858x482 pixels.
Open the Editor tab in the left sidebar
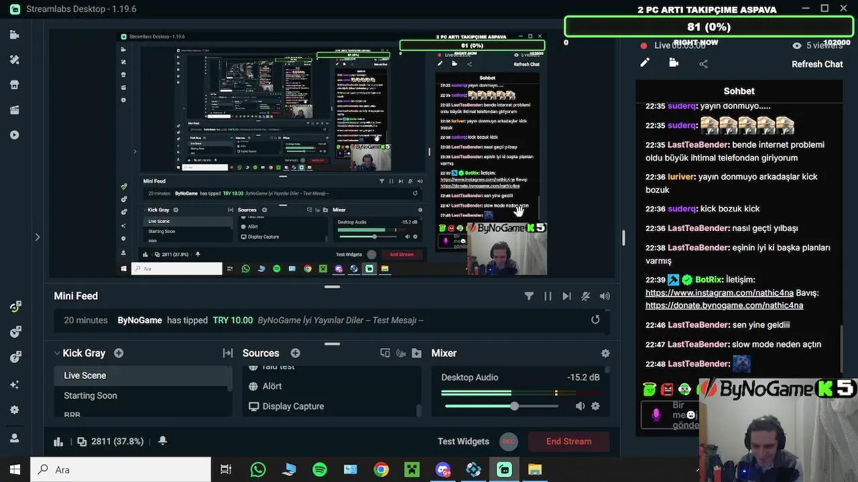[x=15, y=35]
